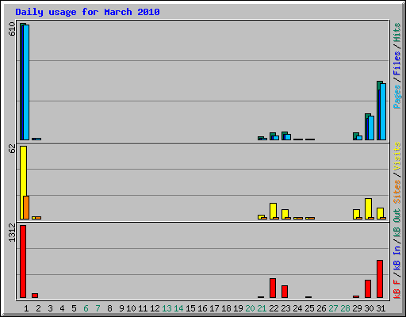The width and height of the screenshot is (406, 317).
Task: Click the red 'kB F' legend label
Action: pyautogui.click(x=397, y=288)
